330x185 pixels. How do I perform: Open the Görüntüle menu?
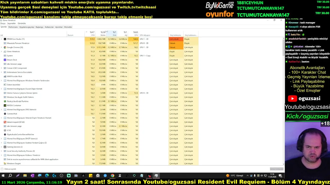22,23
